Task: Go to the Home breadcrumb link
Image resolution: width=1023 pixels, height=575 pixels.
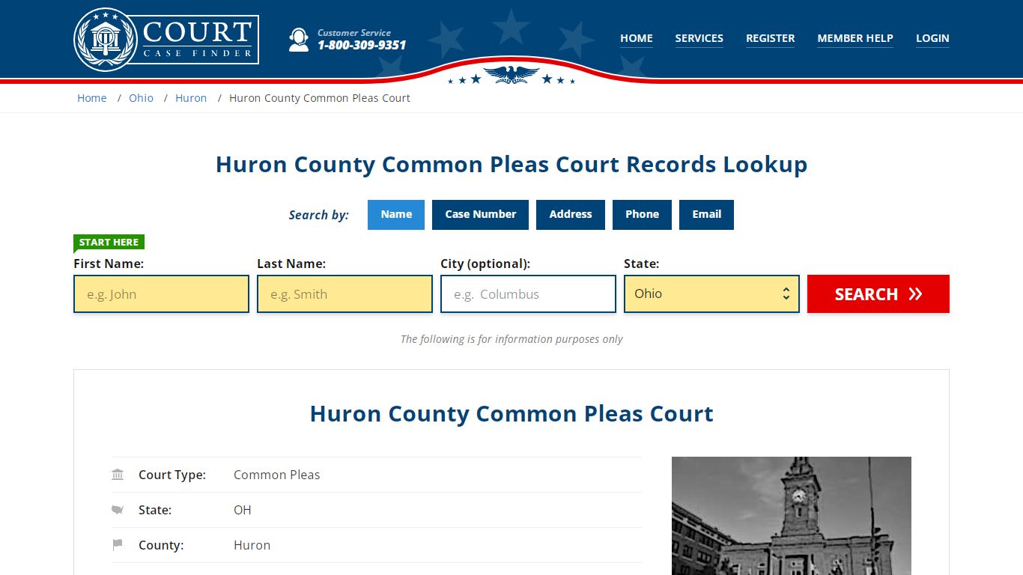Action: pyautogui.click(x=92, y=98)
